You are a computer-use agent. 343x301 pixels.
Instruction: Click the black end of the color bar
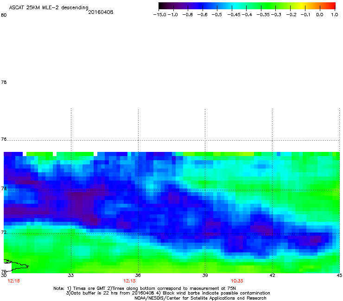161,6
